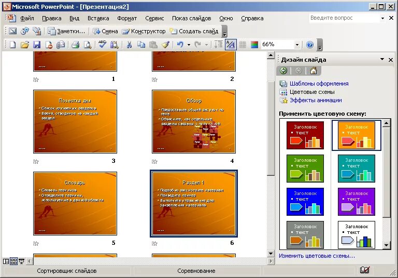This screenshot has height=278, width=398.
Task: Apply the white color scheme
Action: coord(357,235)
